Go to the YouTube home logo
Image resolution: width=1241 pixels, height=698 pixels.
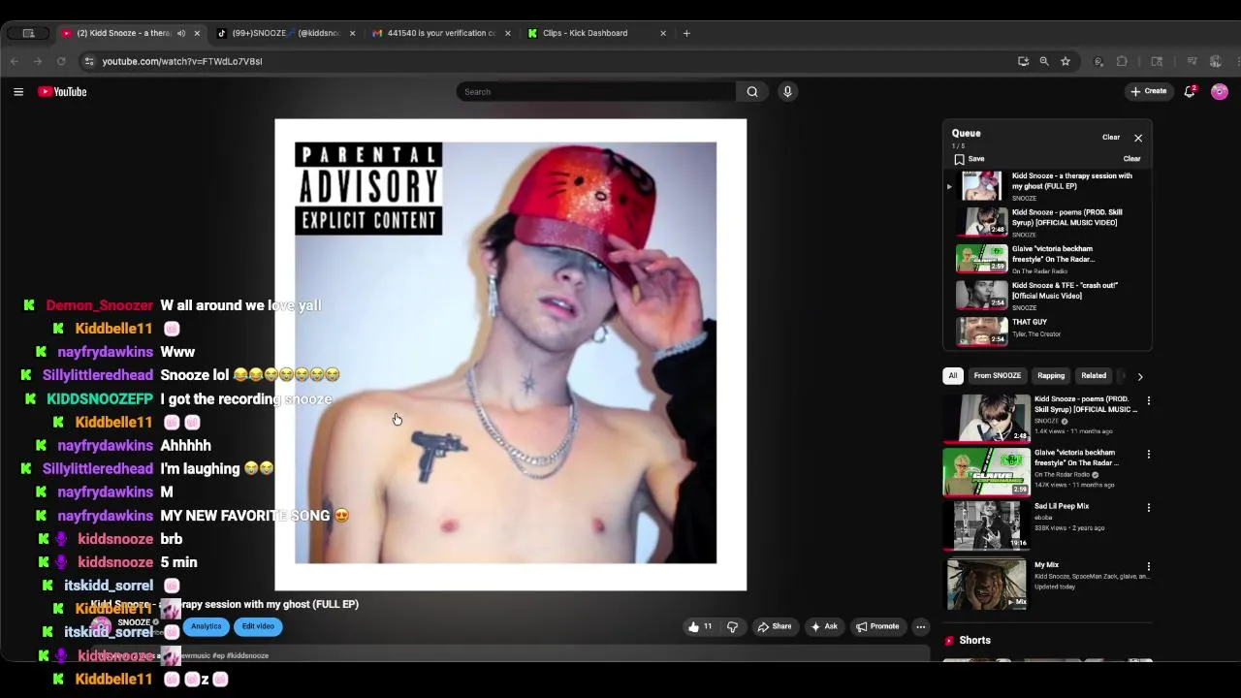pyautogui.click(x=63, y=92)
